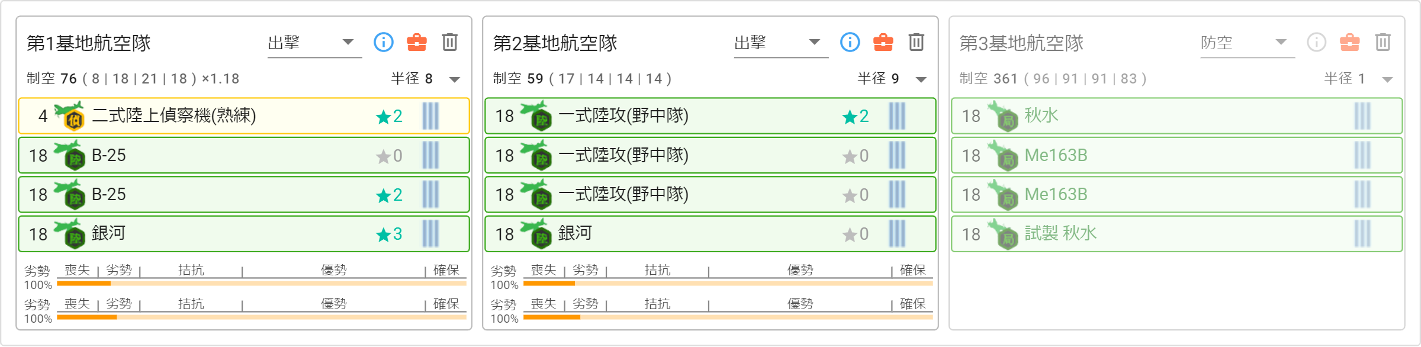Viewport: 1421px width, 347px height.
Task: Adjust proficiency bars of the ★0 B-25
Action: pyautogui.click(x=430, y=155)
